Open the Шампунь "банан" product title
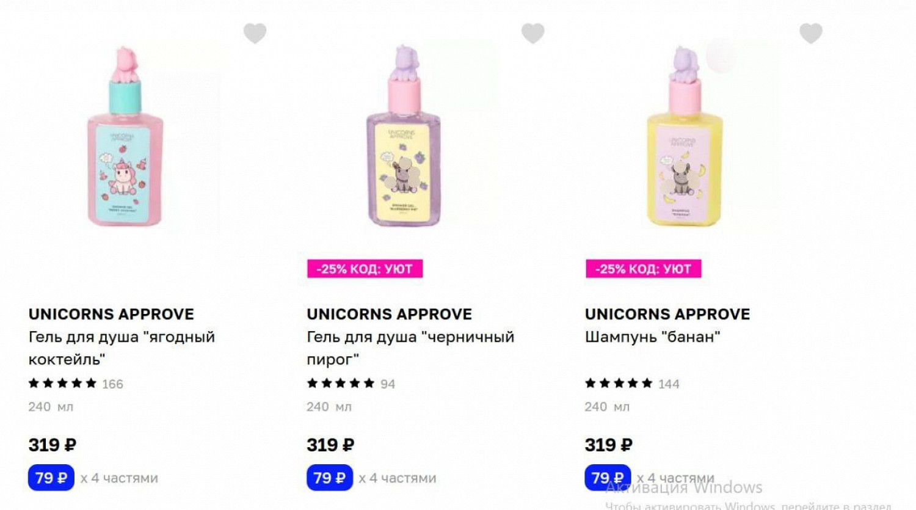Image resolution: width=916 pixels, height=510 pixels. [653, 337]
